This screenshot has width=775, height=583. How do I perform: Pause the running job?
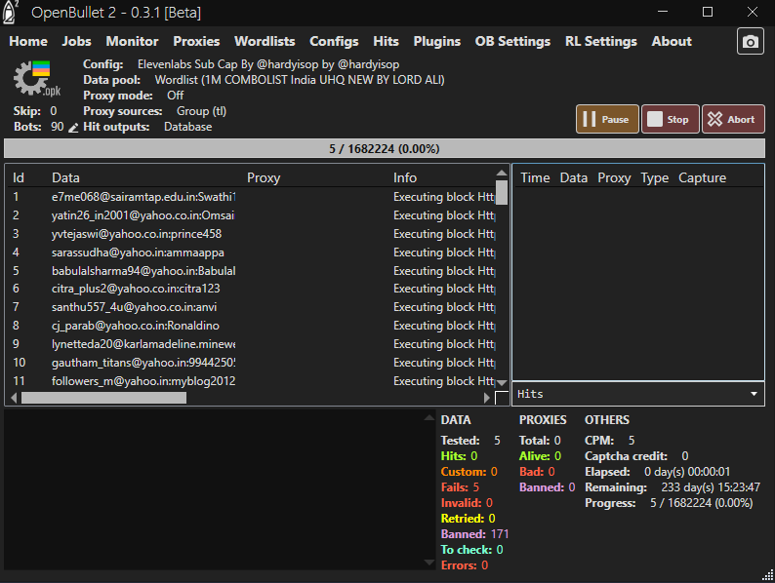[x=607, y=119]
